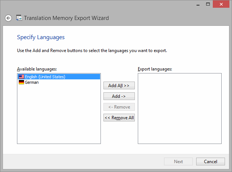Viewport: 232px width, 172px height.
Task: Select English (United States) in available languages
Action: pos(59,77)
